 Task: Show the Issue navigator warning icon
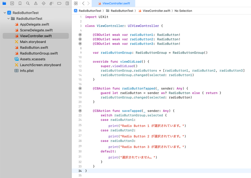(x=36, y=3)
